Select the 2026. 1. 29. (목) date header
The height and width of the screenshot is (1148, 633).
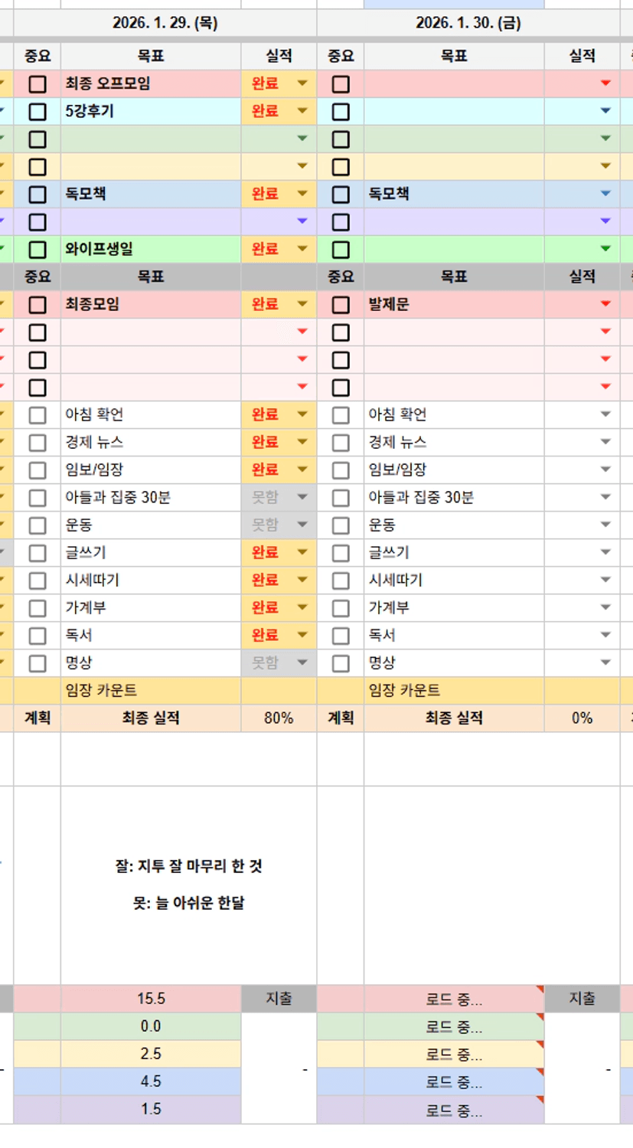pos(165,23)
